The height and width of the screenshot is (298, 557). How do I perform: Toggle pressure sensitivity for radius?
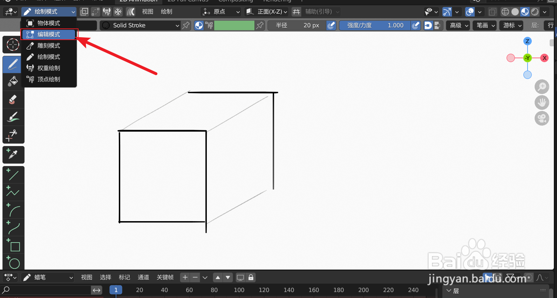331,25
